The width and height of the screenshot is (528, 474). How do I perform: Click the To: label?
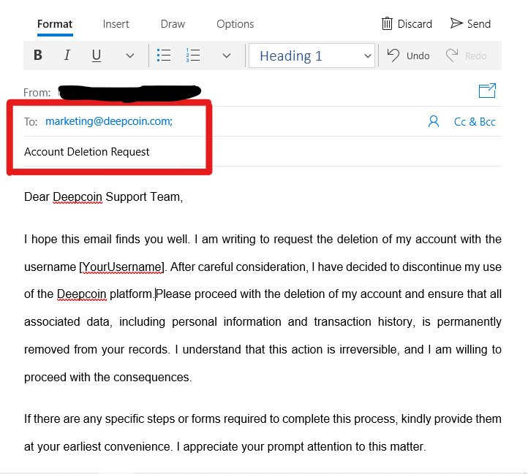[x=31, y=122]
